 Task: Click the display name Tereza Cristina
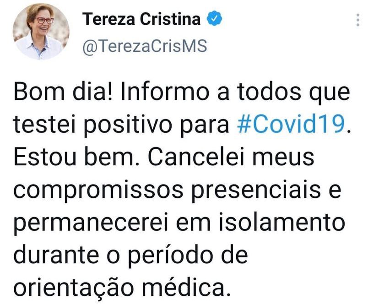(x=141, y=20)
